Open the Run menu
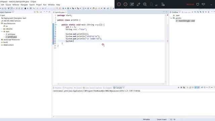Viewport: 215px width, 121px height. (45, 5)
